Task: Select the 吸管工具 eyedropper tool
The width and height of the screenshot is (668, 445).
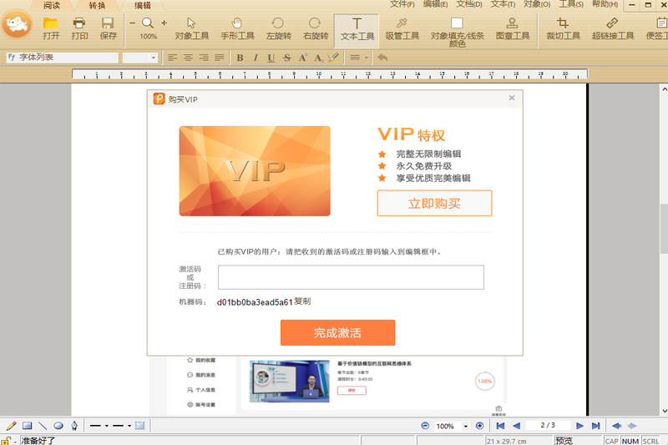Action: coord(402,28)
